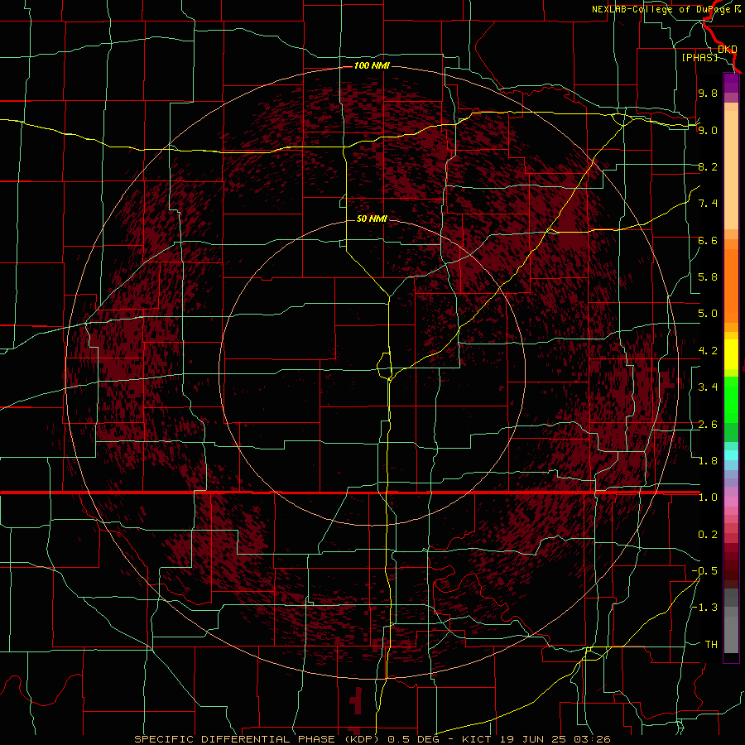This screenshot has width=745, height=745.
Task: Pick the bright green color scale band
Action: (x=731, y=400)
